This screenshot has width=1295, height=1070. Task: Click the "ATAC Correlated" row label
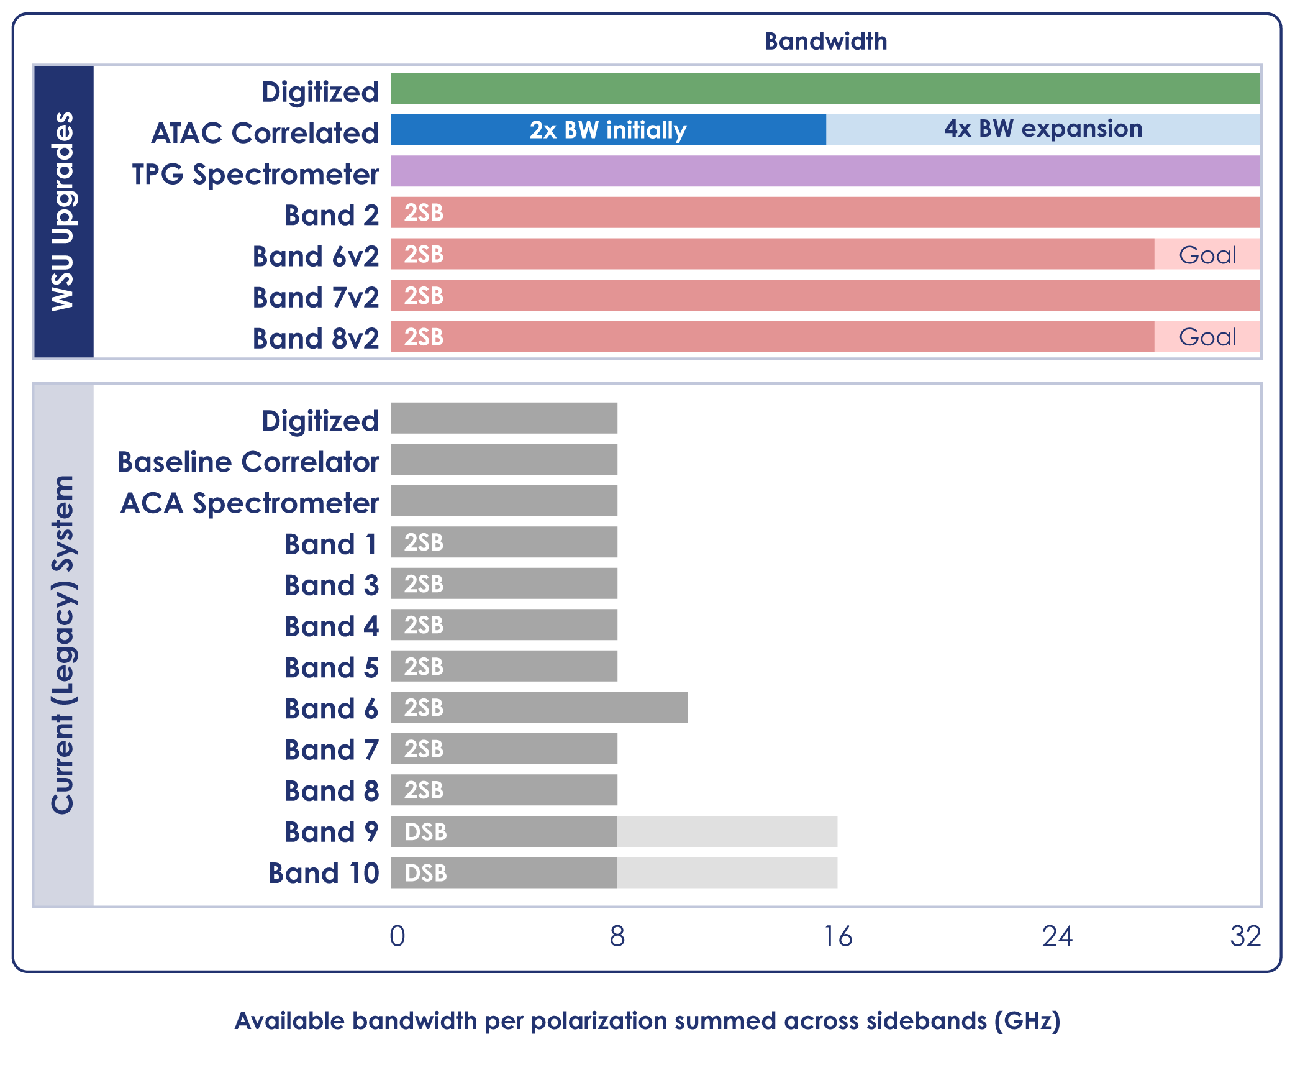click(265, 132)
